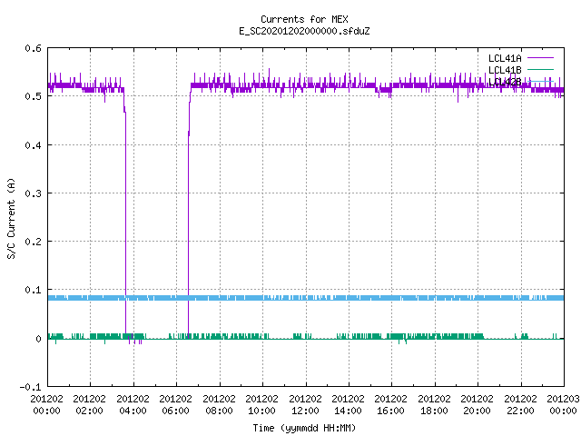Click the x-axis tick '201202 18:00'
Screen dimensions: 581x436
[x=434, y=404]
